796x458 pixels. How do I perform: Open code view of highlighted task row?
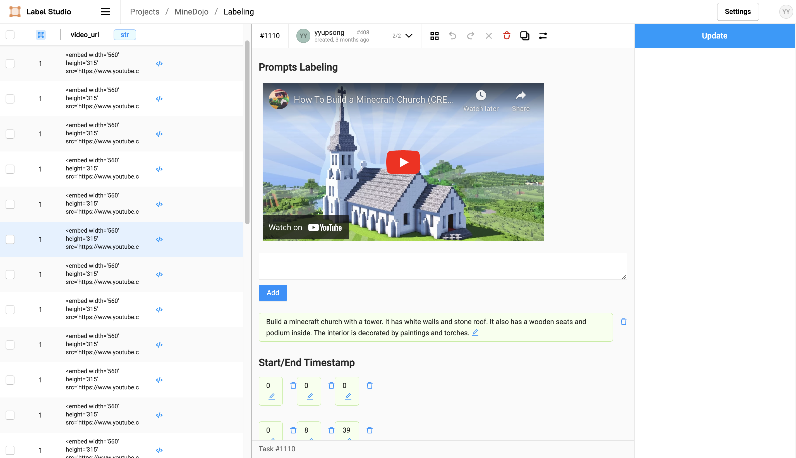coord(159,239)
